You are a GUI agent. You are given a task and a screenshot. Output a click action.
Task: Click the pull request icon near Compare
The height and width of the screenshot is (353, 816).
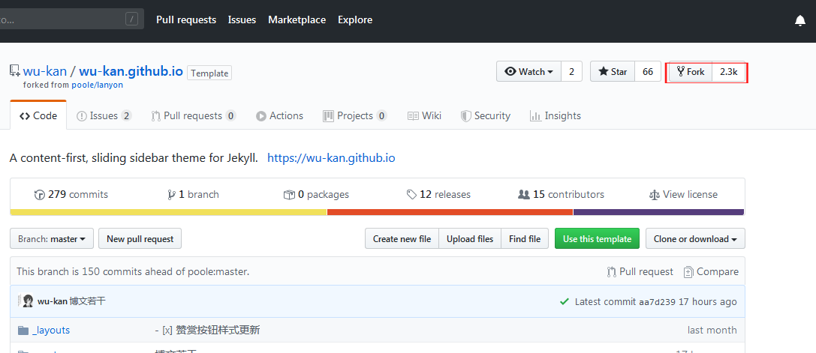pos(611,272)
